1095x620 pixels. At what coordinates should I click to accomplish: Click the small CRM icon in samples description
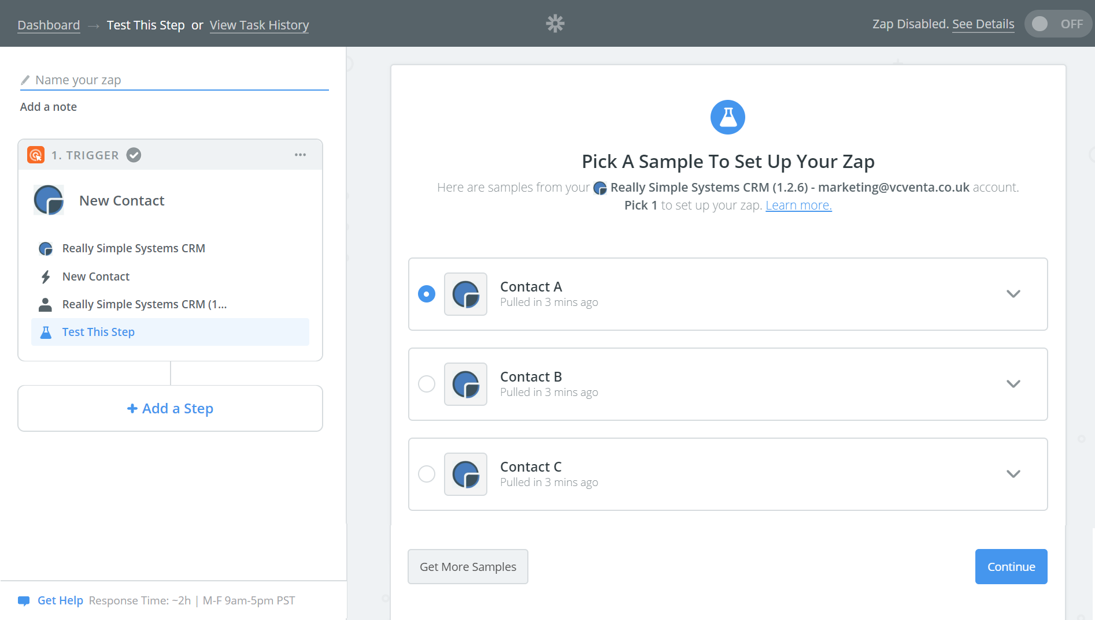tap(600, 188)
